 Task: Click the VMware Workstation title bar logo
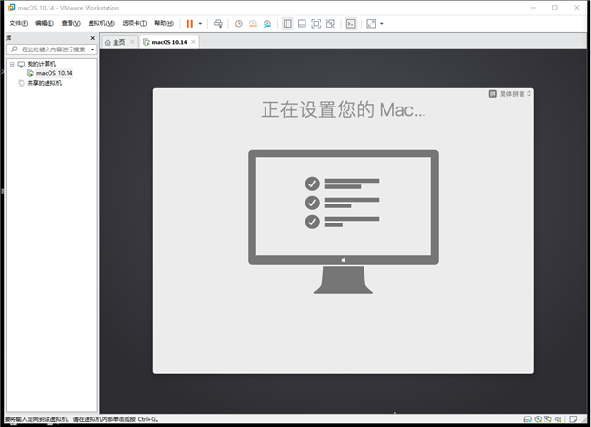click(x=11, y=8)
